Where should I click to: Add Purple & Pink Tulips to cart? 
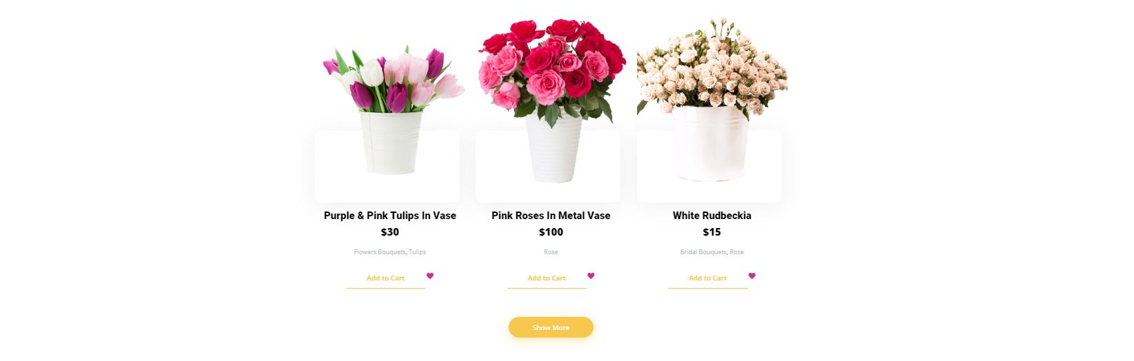(385, 278)
